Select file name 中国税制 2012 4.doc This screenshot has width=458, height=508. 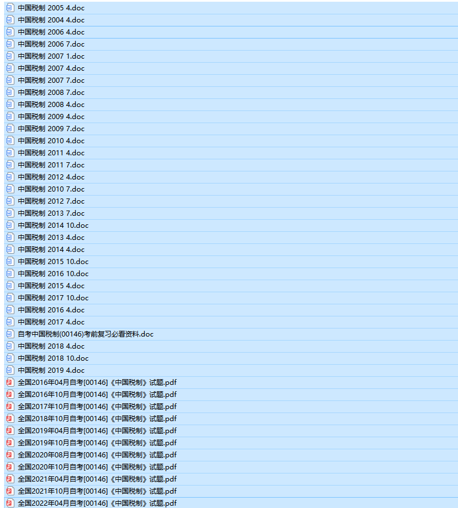coord(51,177)
